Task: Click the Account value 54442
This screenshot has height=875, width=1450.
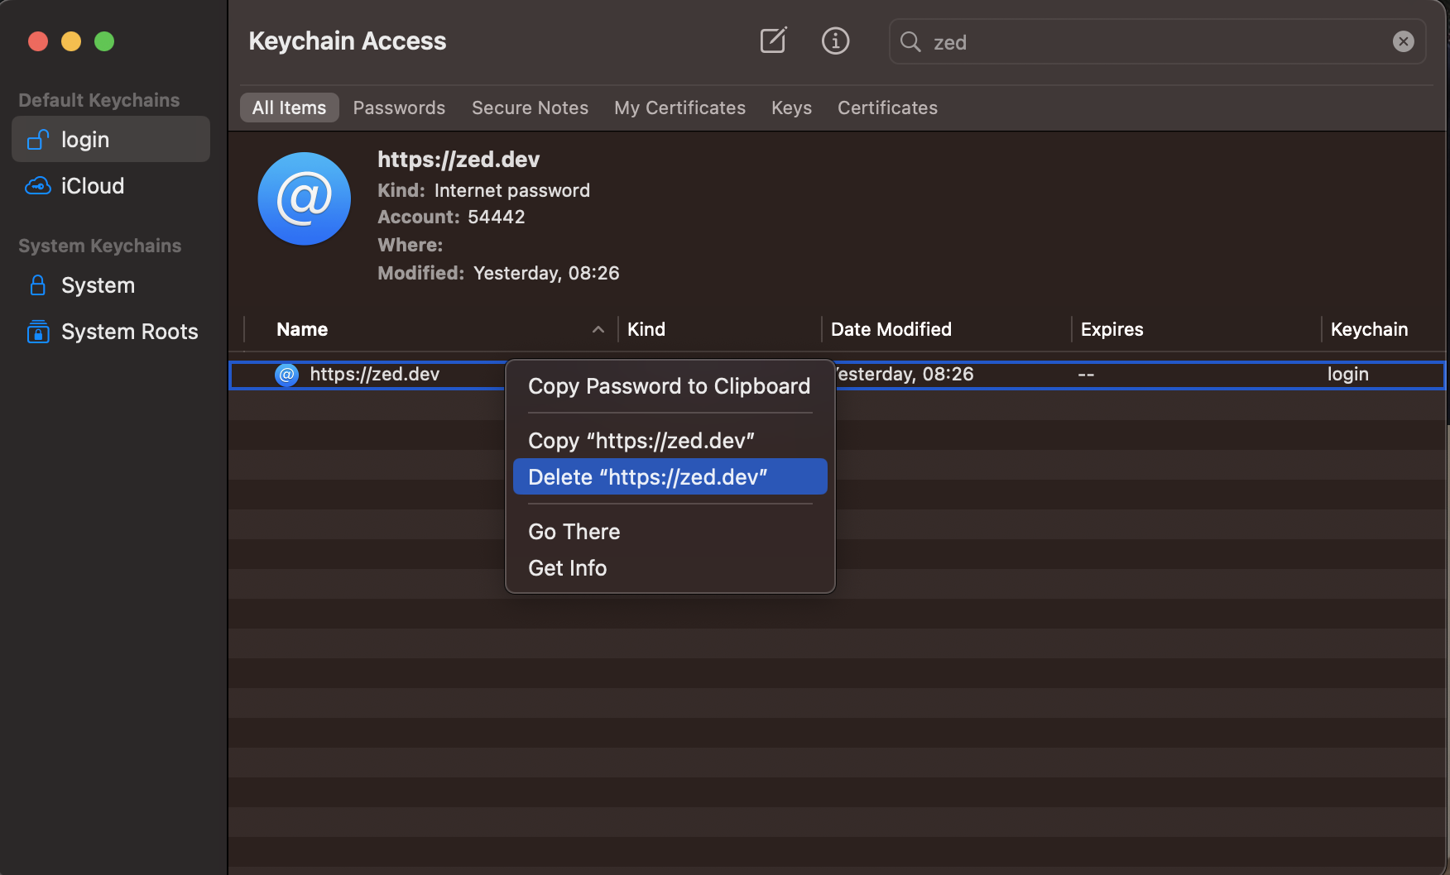Action: click(x=497, y=218)
